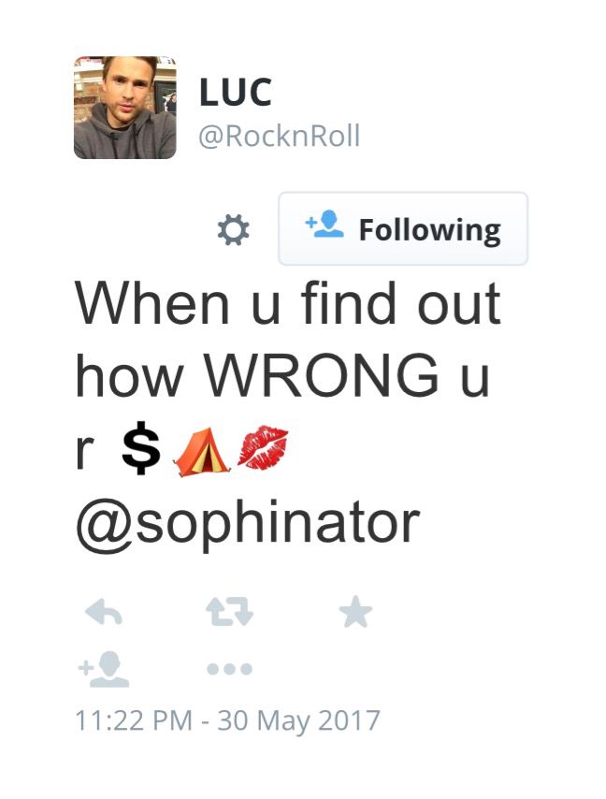Screen dimensions: 606x799
Task: Click the gray add-user icon below the tweet
Action: (104, 669)
